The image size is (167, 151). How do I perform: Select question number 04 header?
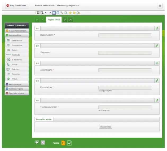[x=37, y=81]
